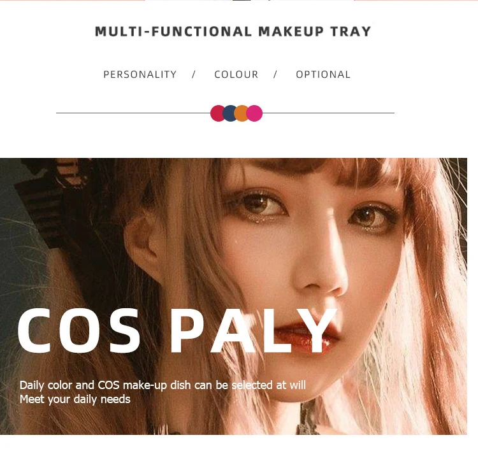Click the cosplay model banner image
478x454 pixels.
(233, 296)
